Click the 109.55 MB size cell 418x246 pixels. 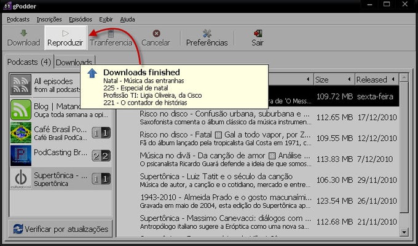pos(334,138)
